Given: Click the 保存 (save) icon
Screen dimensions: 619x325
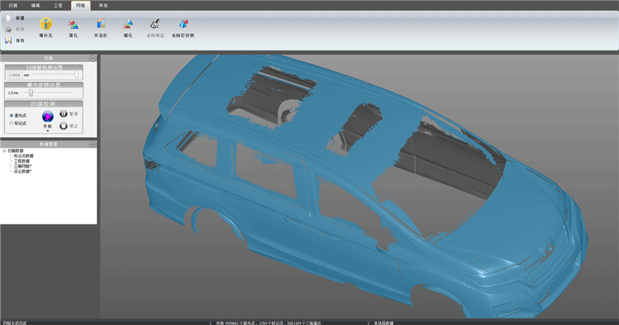Looking at the screenshot, I should point(9,40).
